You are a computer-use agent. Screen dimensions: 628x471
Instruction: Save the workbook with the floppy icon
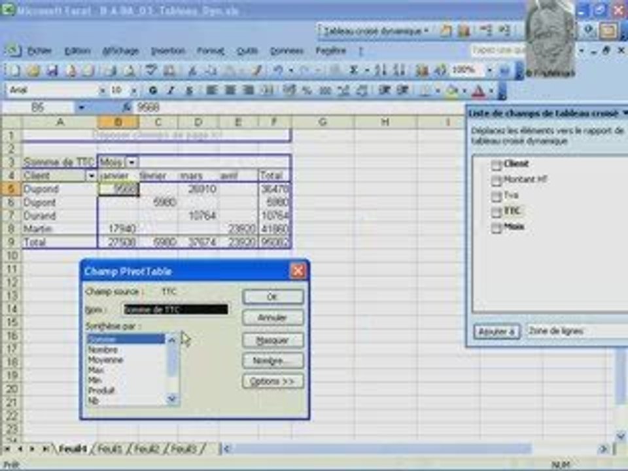coord(52,71)
